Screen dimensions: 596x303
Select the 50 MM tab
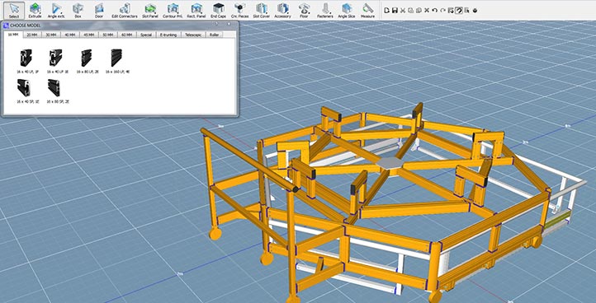pyautogui.click(x=108, y=35)
